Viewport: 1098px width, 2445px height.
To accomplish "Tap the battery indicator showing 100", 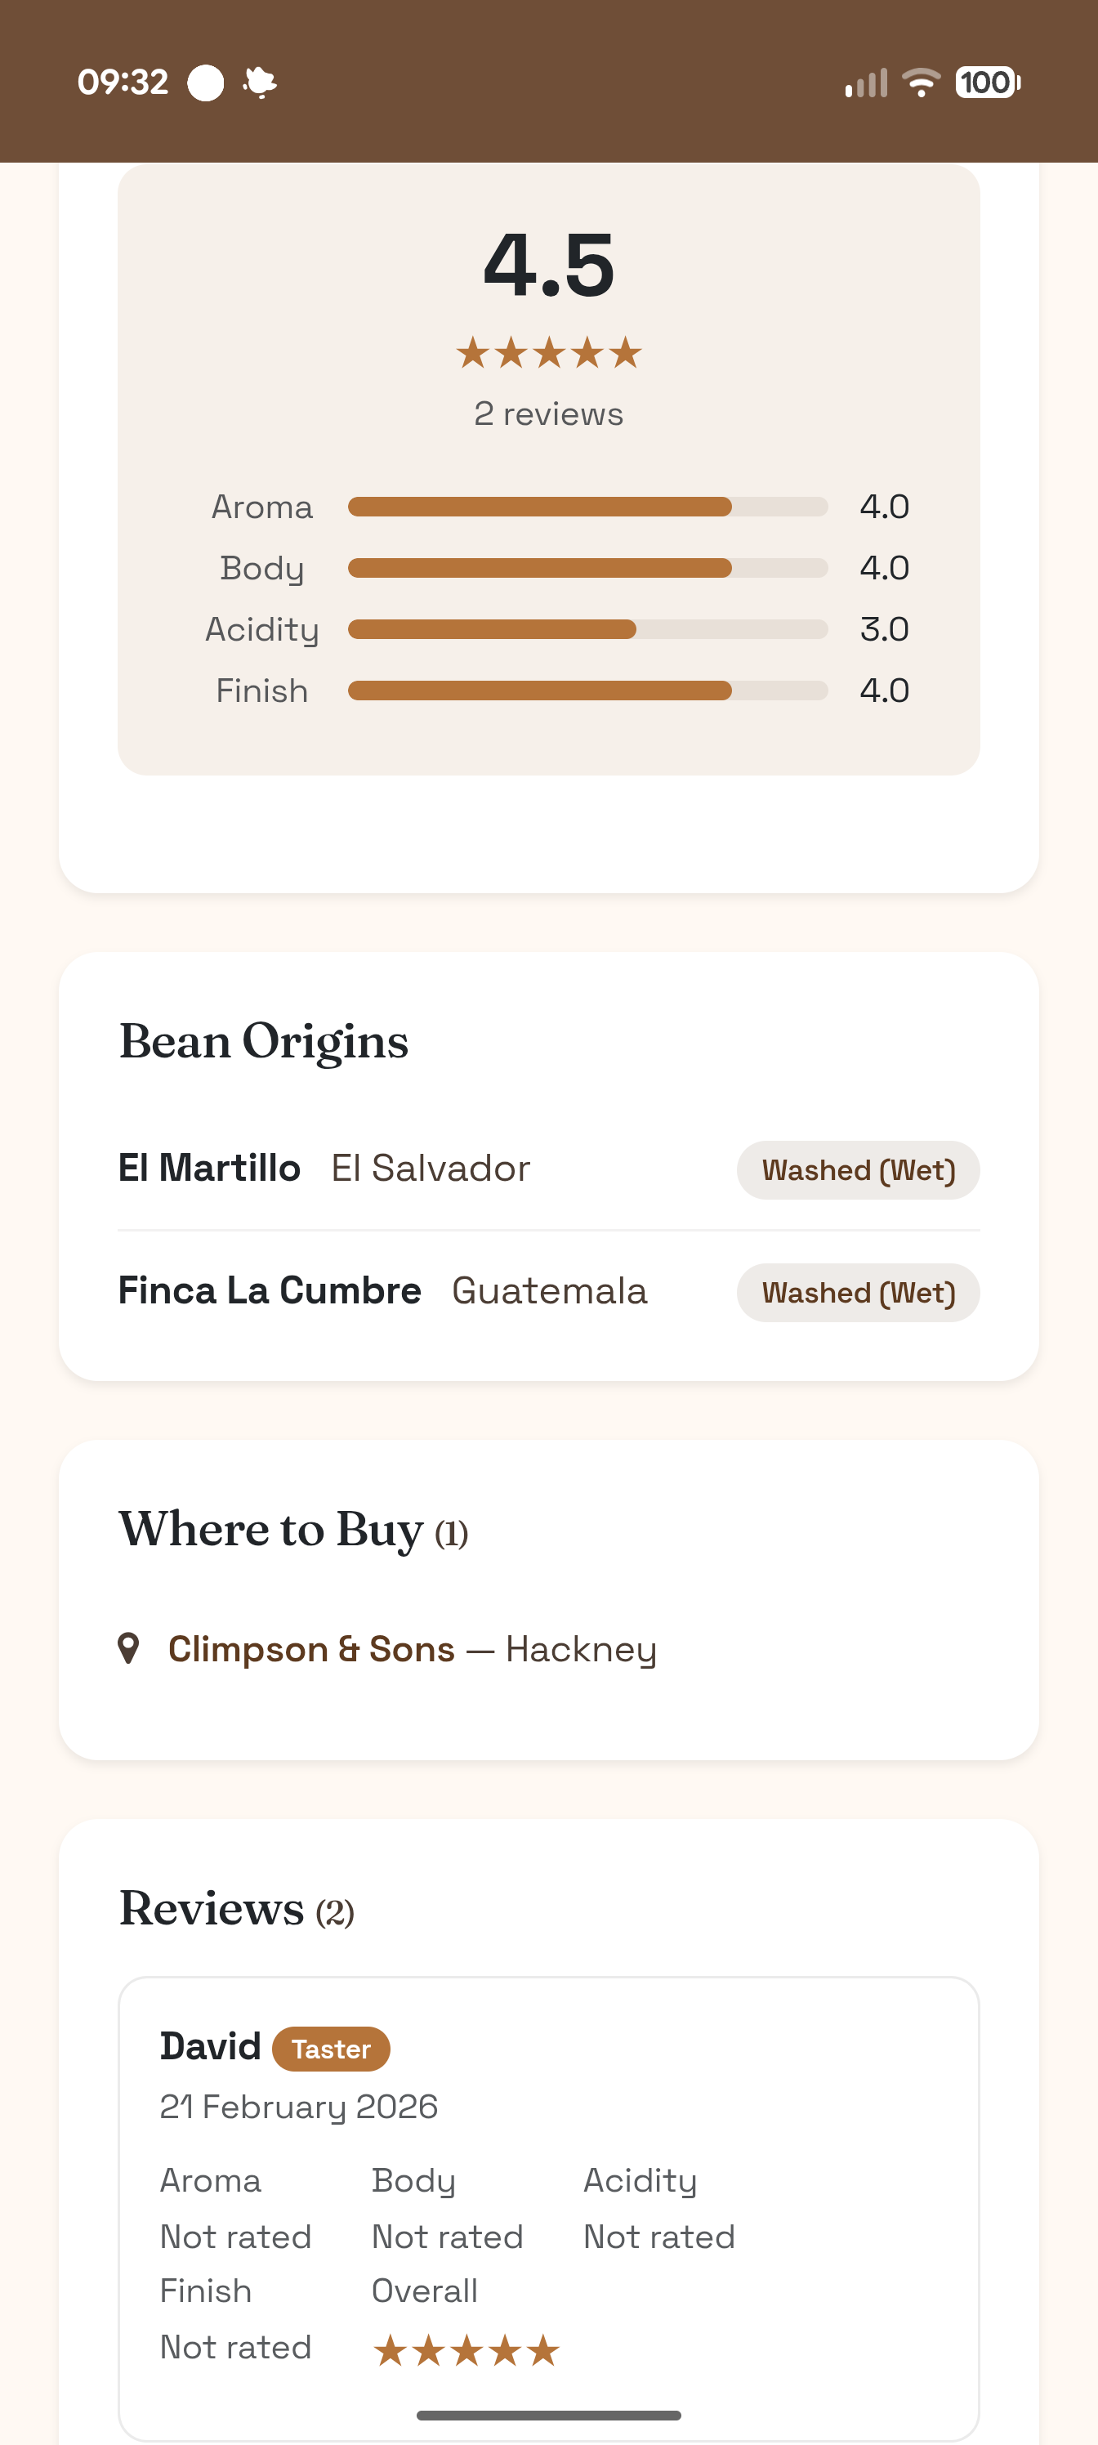I will point(984,82).
